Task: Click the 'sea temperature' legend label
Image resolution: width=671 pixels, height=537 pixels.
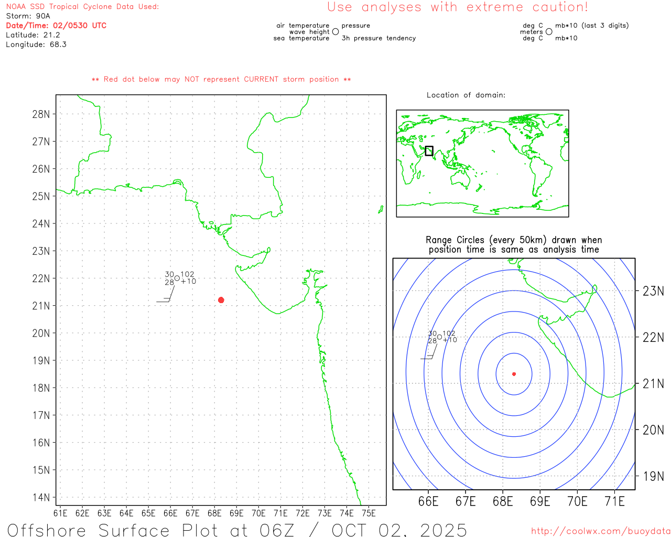Action: tap(301, 38)
